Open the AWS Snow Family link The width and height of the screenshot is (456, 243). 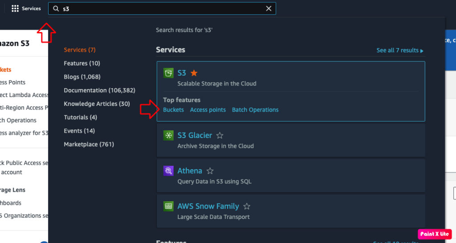coord(208,207)
